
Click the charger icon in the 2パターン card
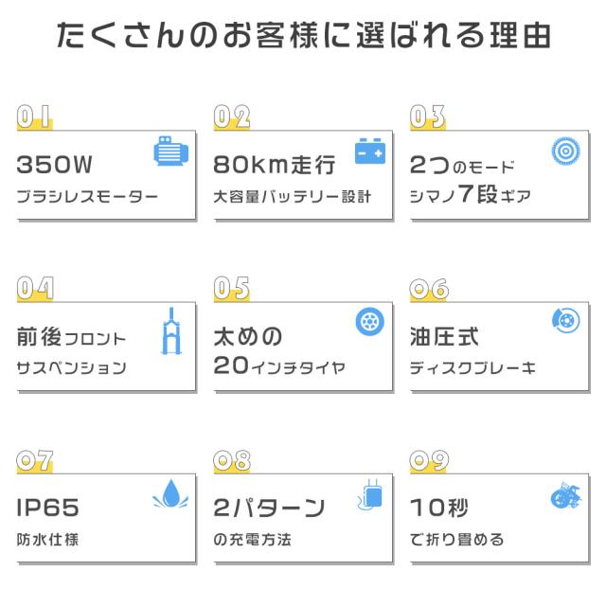coord(369,492)
